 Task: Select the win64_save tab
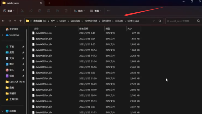pos(22,3)
